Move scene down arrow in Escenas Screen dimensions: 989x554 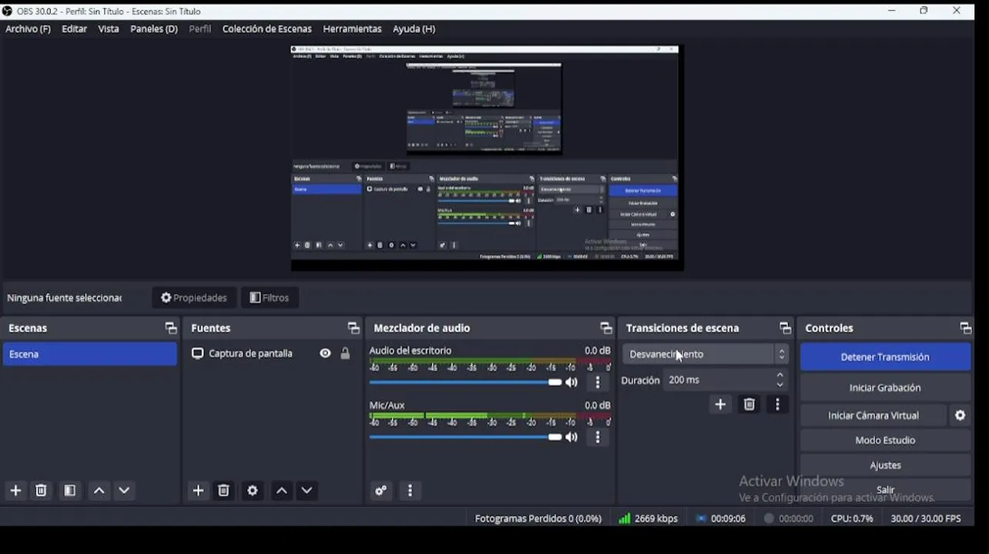[x=124, y=491]
